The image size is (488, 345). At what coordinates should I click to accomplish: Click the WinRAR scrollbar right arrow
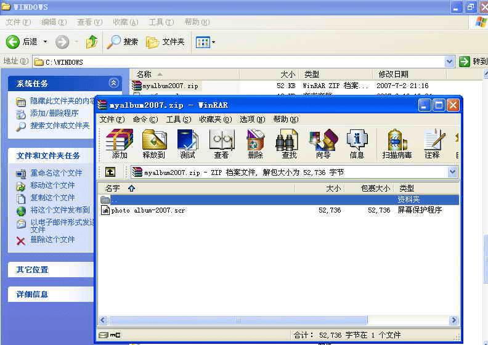coord(453,320)
